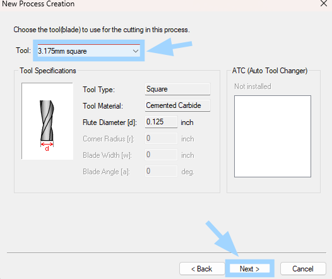Click the Flute Diameter field 0.125
The height and width of the screenshot is (279, 332).
click(161, 122)
